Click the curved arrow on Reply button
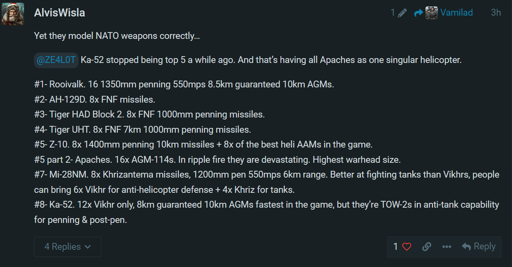Screen dimensions: 512x267 (x=466, y=247)
